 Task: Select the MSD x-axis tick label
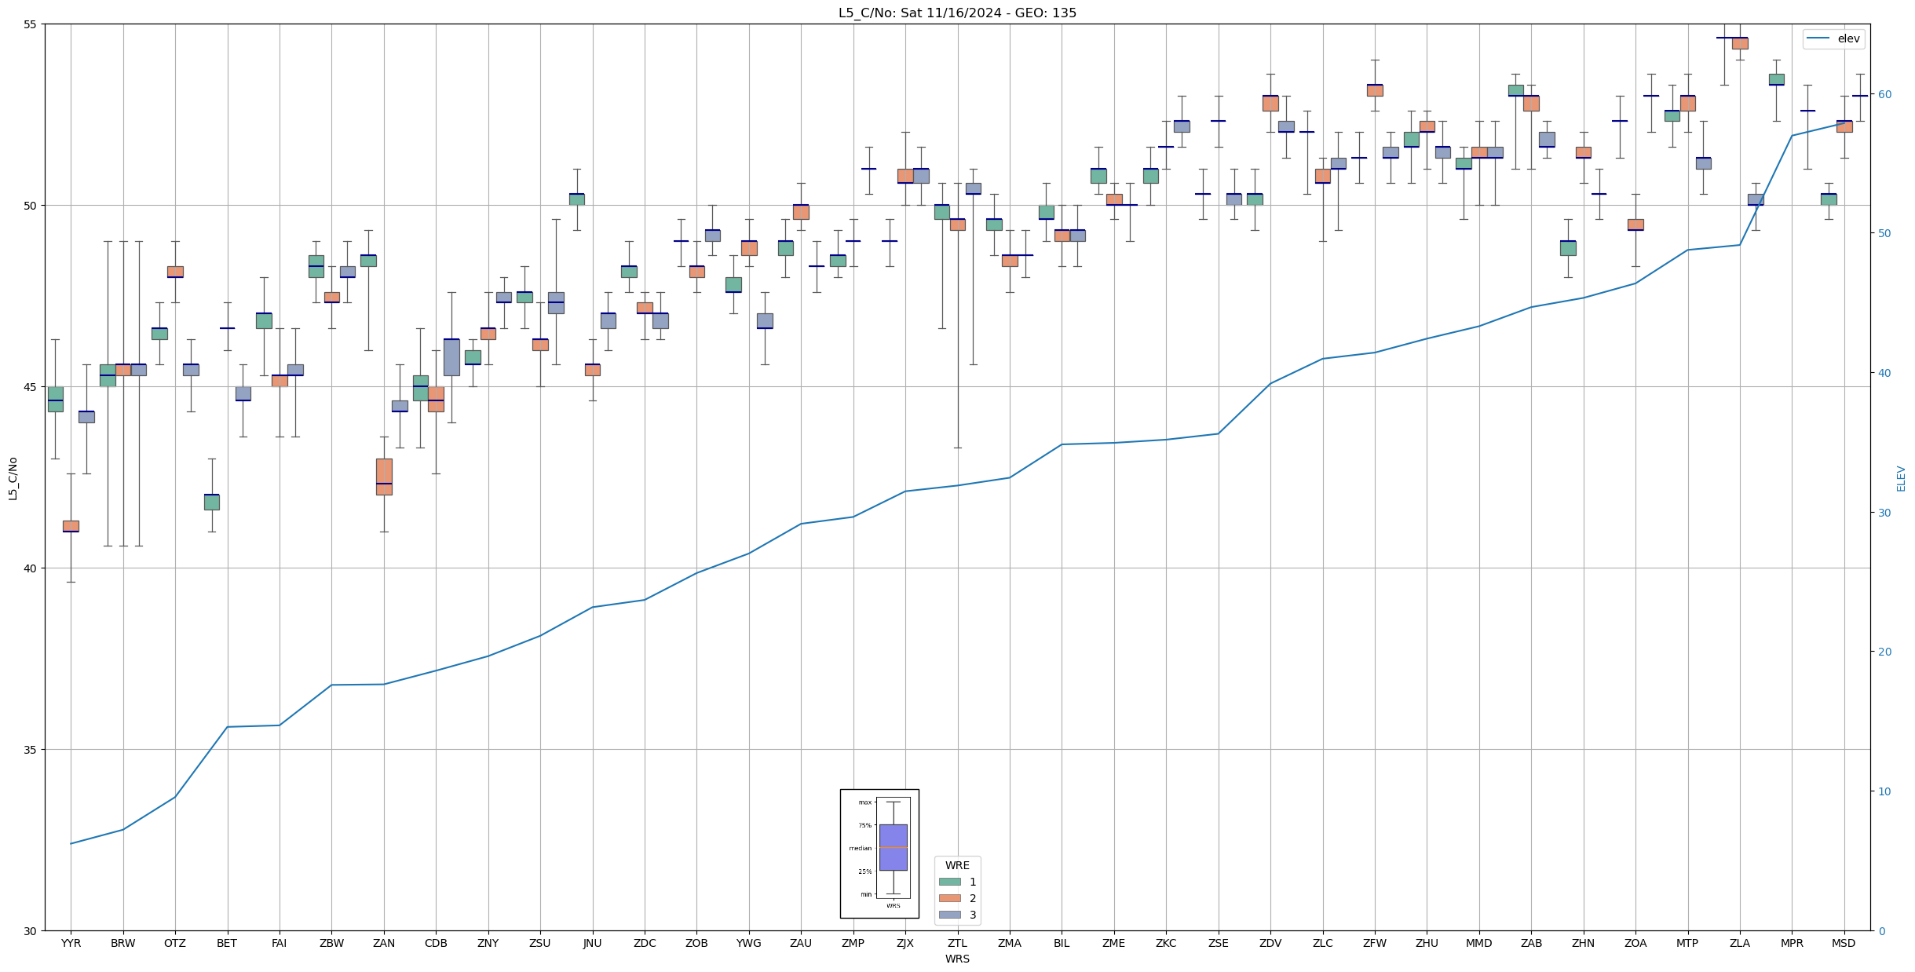1844,943
